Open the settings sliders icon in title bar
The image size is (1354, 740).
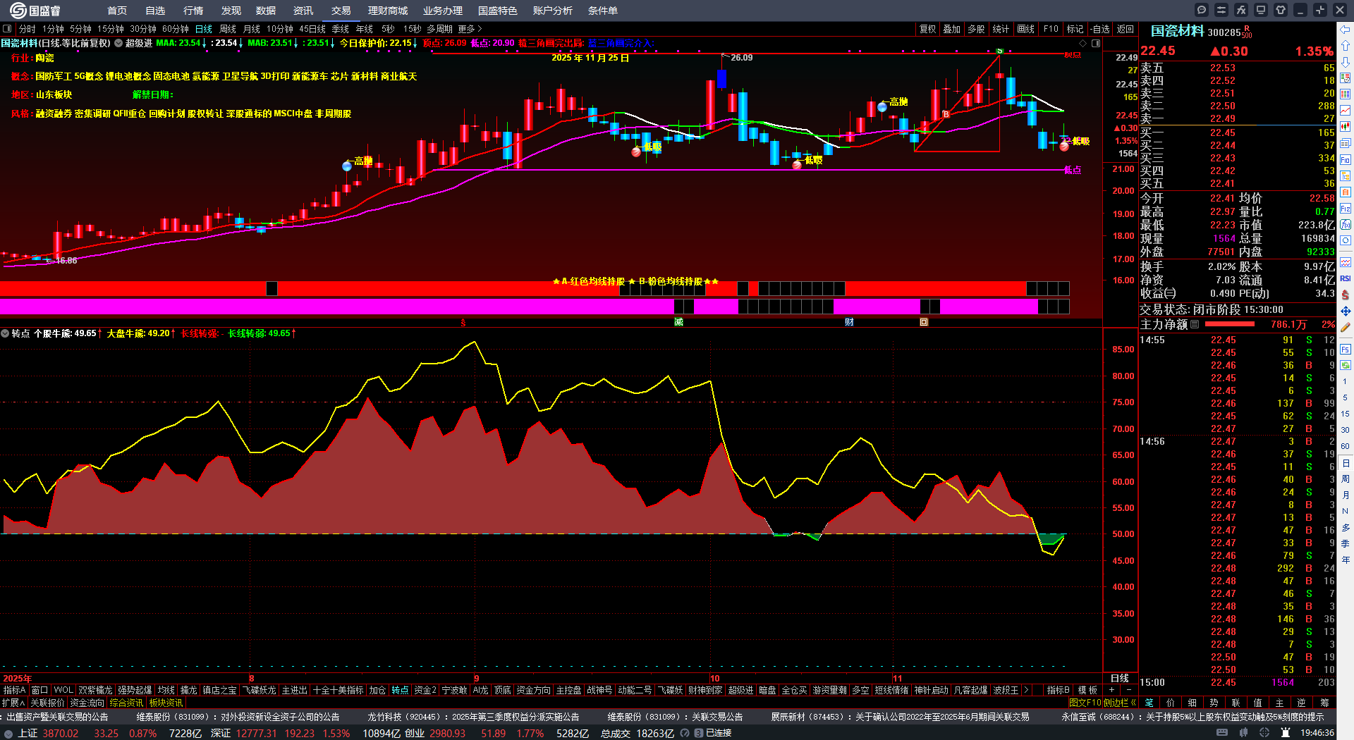click(x=1221, y=10)
